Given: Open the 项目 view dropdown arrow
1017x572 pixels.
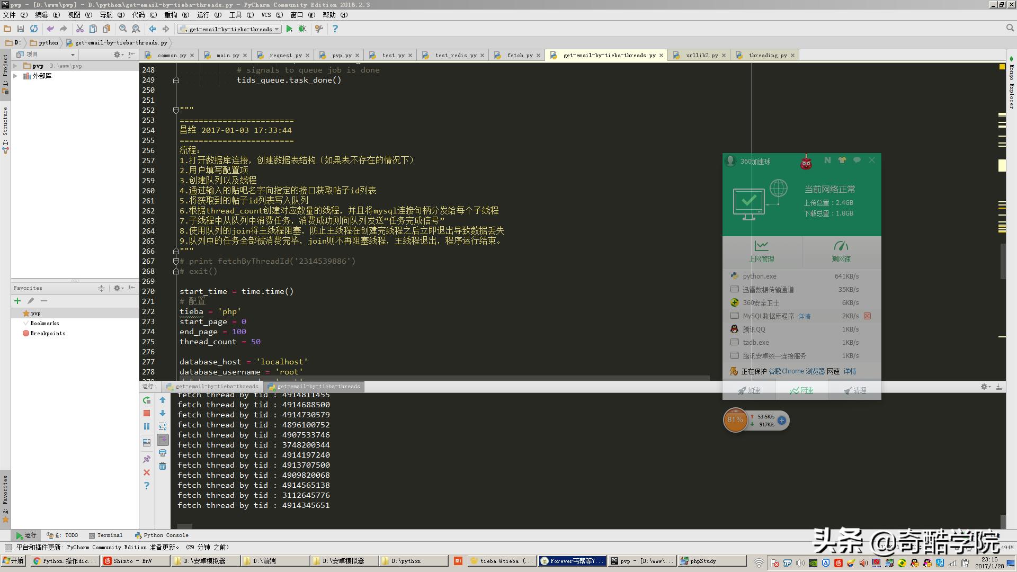Looking at the screenshot, I should coord(73,54).
